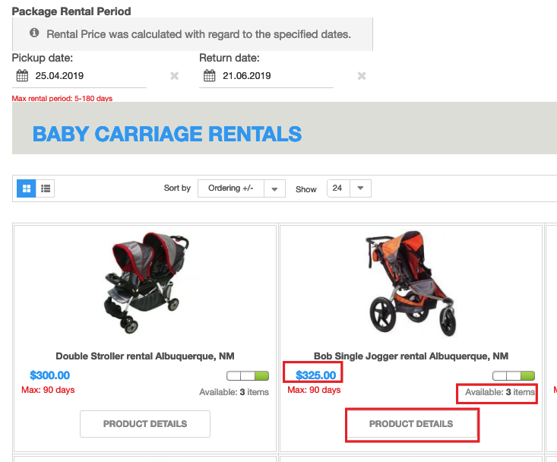Viewport: 557px width, 462px height.
Task: Clear the return date with X icon
Action: (x=362, y=76)
